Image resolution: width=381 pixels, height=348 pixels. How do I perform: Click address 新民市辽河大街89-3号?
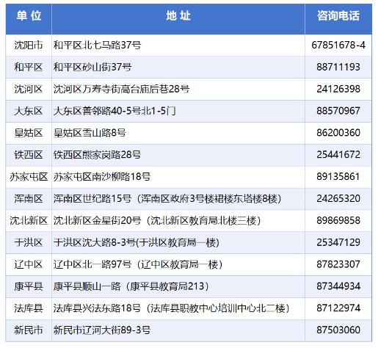pyautogui.click(x=102, y=330)
